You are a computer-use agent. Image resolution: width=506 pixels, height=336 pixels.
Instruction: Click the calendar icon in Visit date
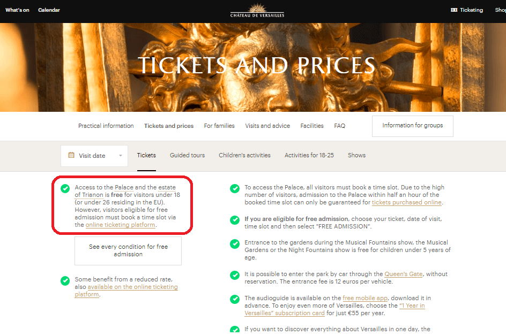pos(71,155)
